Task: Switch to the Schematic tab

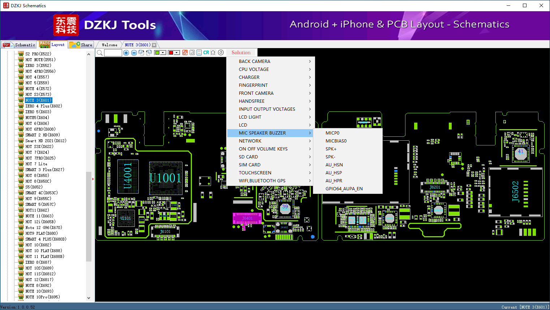Action: click(x=19, y=45)
